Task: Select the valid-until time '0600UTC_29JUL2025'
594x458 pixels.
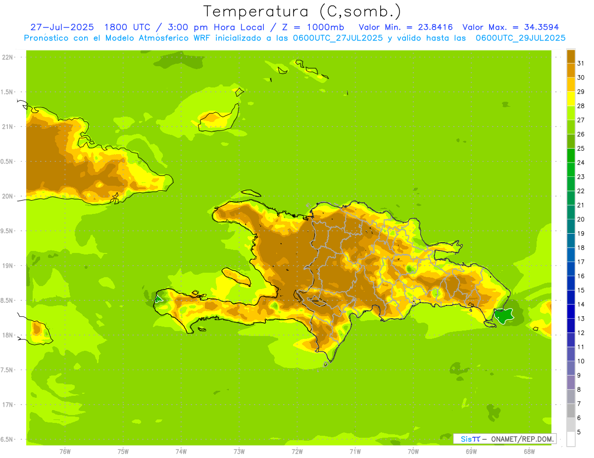Action: [x=520, y=38]
